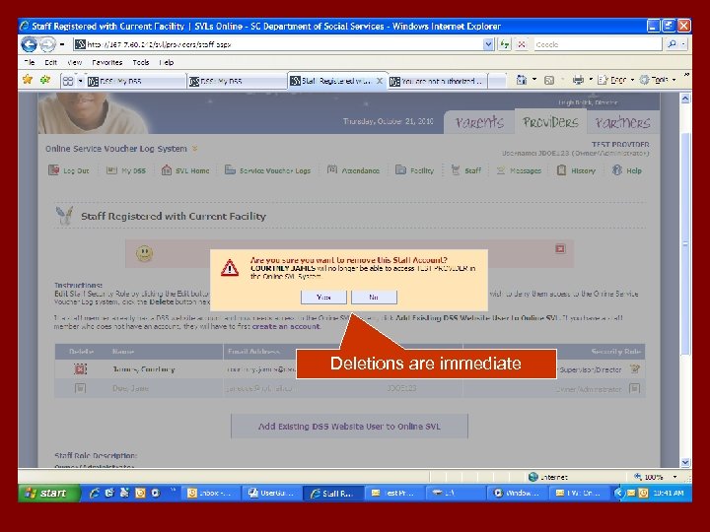Cancel removal with the No button

tap(374, 298)
